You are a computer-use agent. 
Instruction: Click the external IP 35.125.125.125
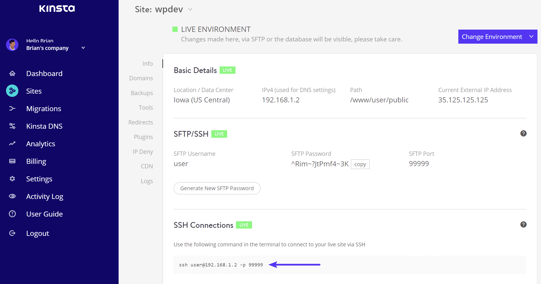point(463,100)
